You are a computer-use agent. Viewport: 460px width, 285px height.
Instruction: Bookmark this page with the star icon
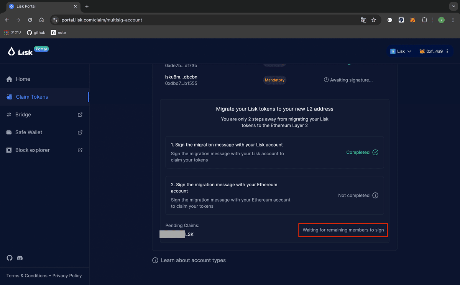click(374, 20)
